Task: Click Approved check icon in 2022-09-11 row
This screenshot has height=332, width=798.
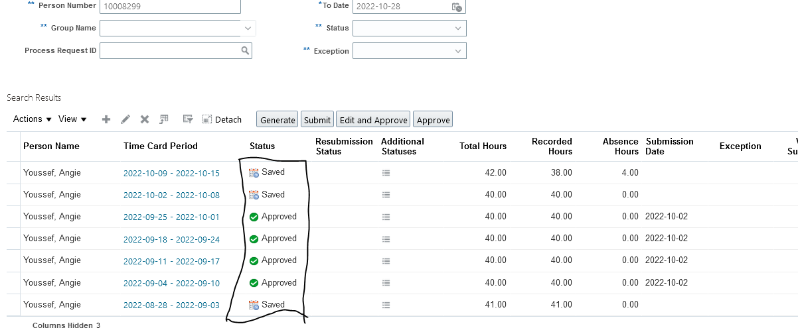Action: pyautogui.click(x=254, y=261)
